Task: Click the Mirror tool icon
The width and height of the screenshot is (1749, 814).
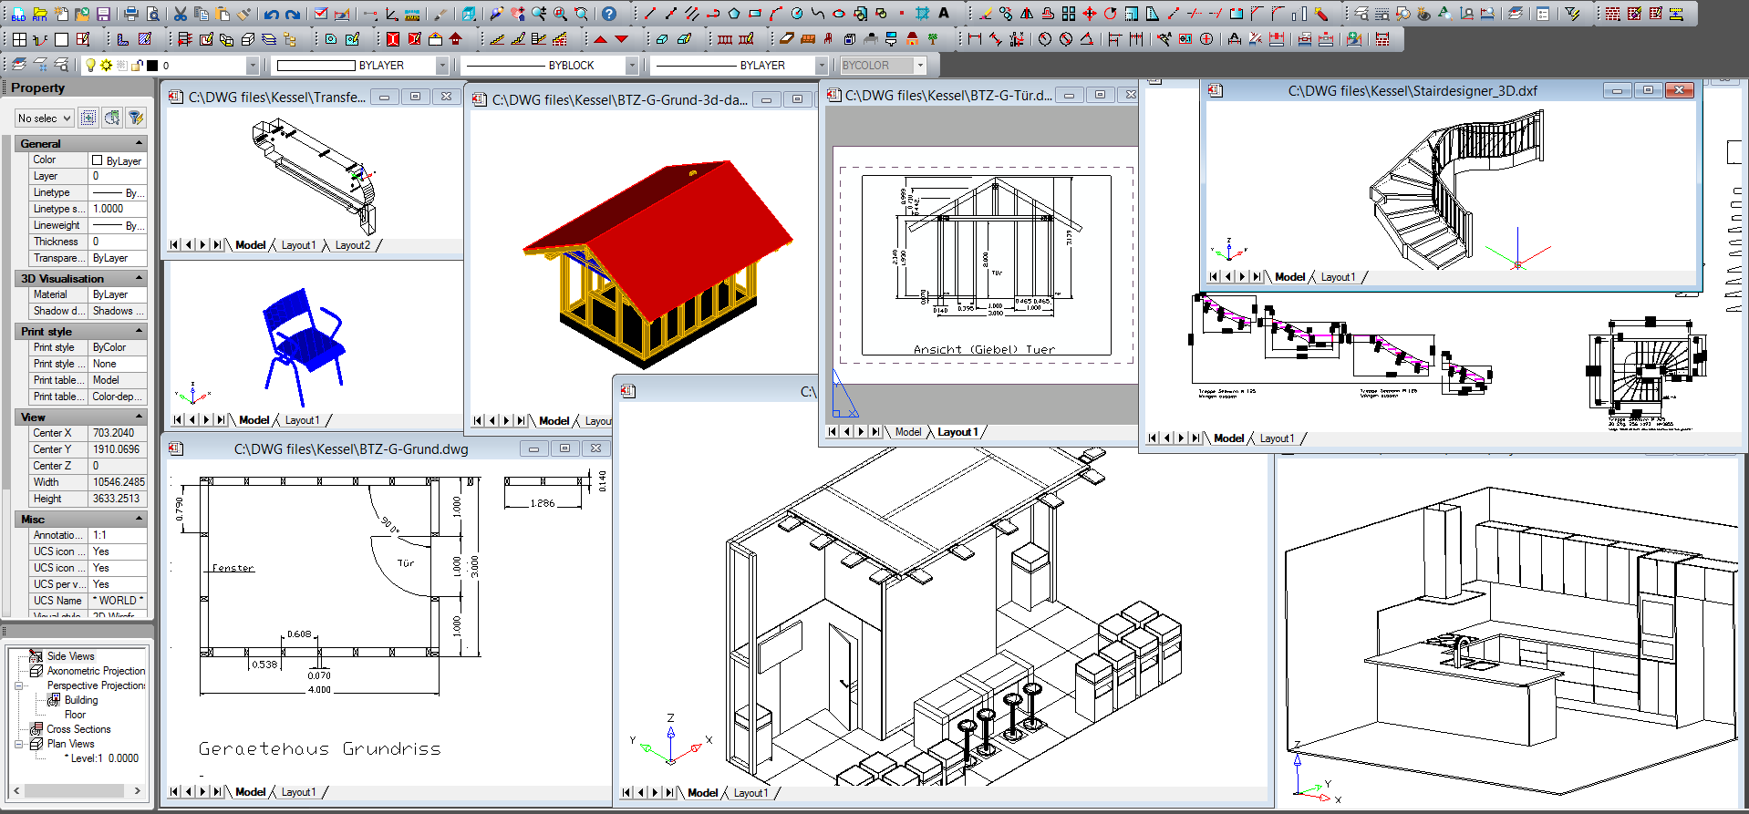Action: click(x=1027, y=14)
